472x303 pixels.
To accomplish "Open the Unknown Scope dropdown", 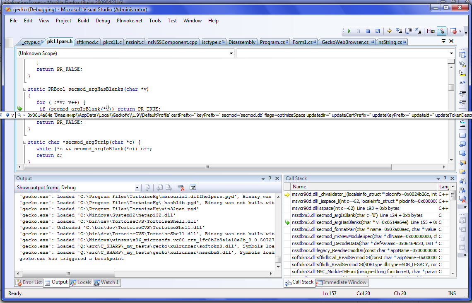I will point(231,53).
